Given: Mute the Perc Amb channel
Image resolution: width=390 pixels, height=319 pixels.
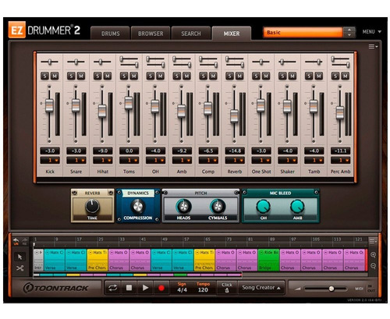Looking at the screenshot, I should pyautogui.click(x=345, y=76).
